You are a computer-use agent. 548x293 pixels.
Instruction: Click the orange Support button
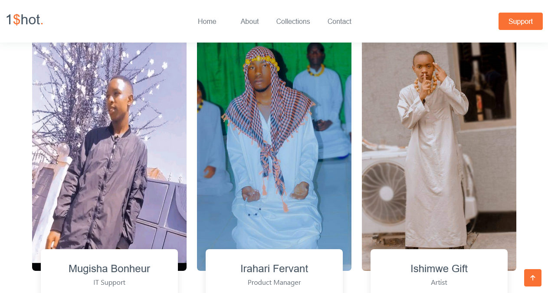tap(520, 21)
